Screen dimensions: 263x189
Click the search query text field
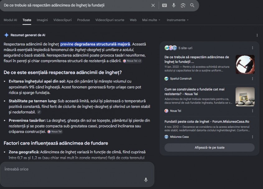tap(76, 5)
